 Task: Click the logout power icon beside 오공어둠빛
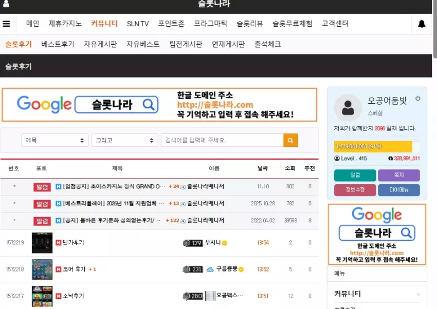[x=417, y=98]
